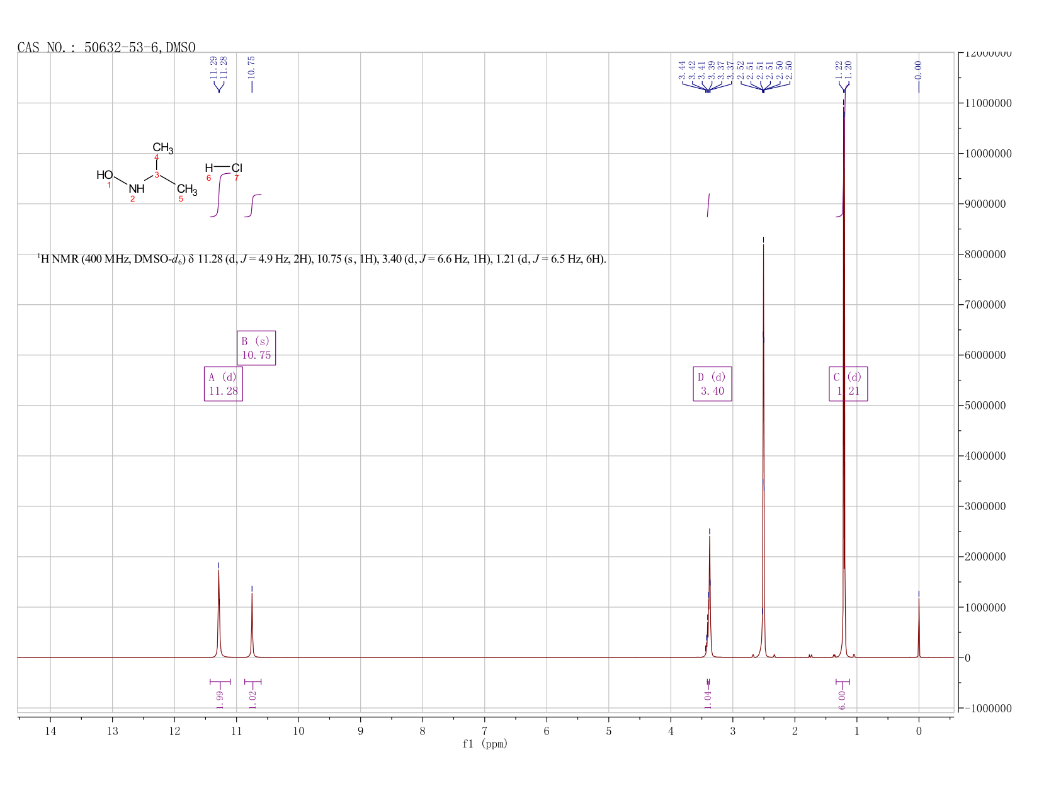This screenshot has width=1039, height=803.
Task: Select the f1 (ppm) axis label
Action: click(x=485, y=744)
